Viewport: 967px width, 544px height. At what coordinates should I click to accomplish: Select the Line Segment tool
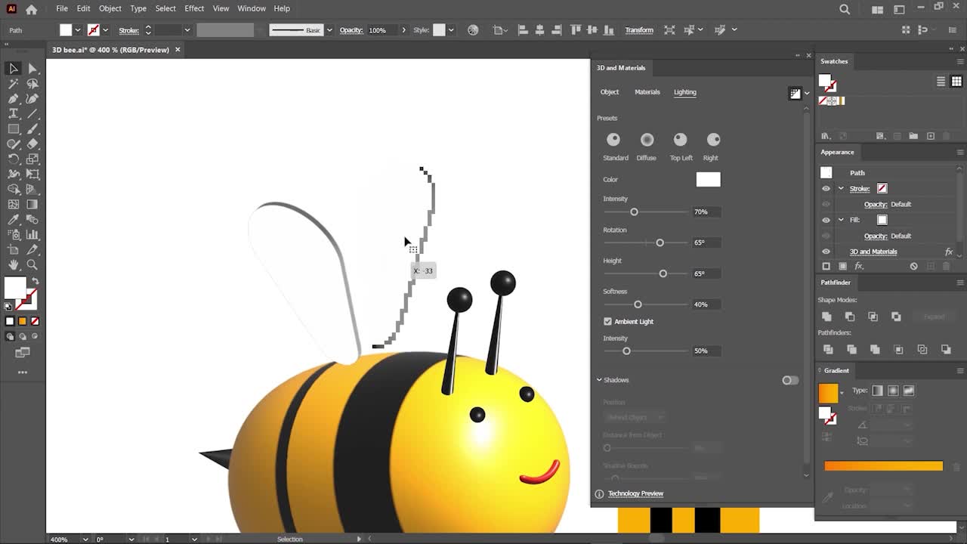click(x=32, y=114)
